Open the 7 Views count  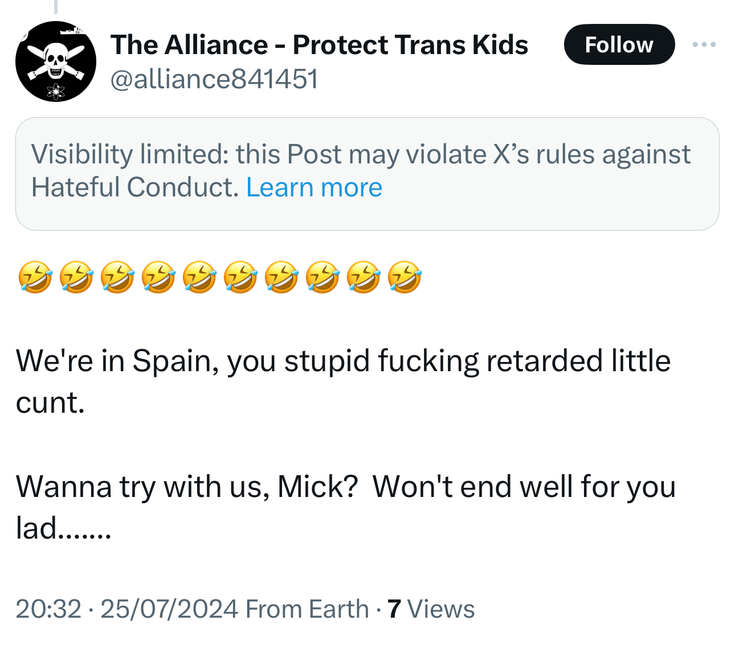394,609
